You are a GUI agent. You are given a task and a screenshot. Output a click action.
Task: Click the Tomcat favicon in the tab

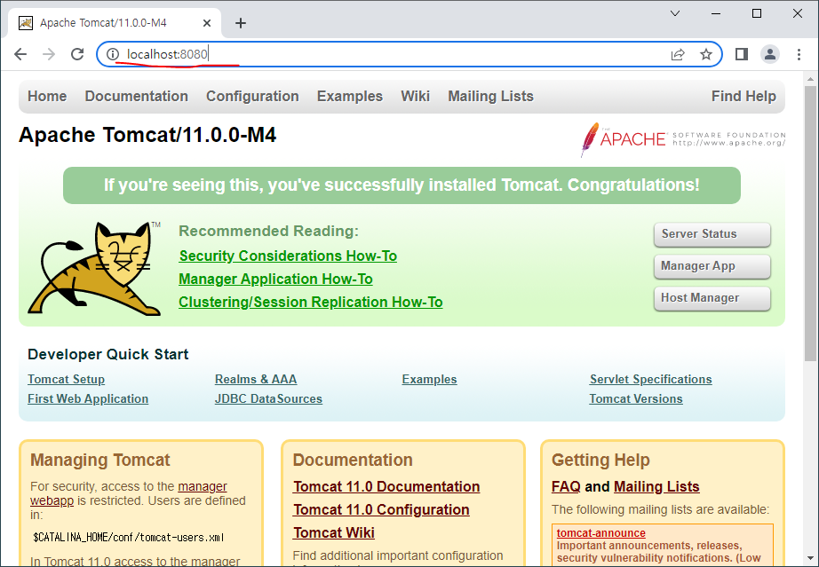coord(26,23)
